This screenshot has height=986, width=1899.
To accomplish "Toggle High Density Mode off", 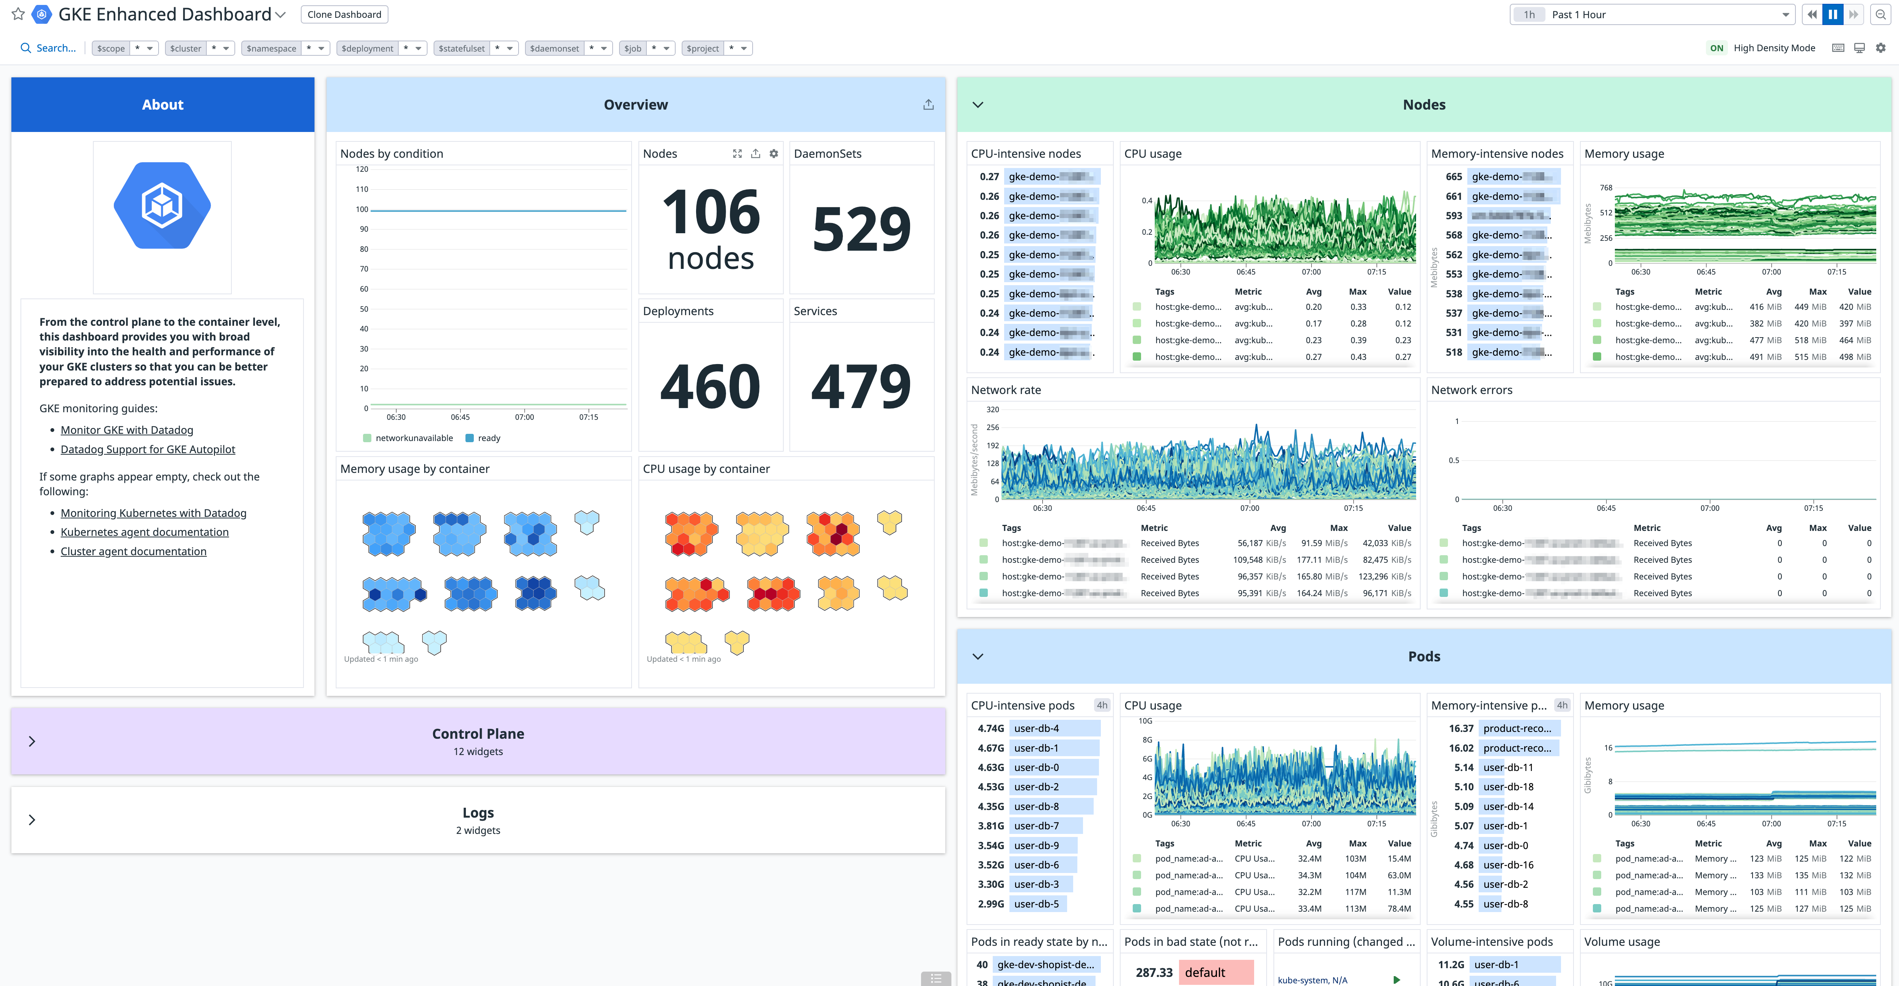I will point(1717,47).
